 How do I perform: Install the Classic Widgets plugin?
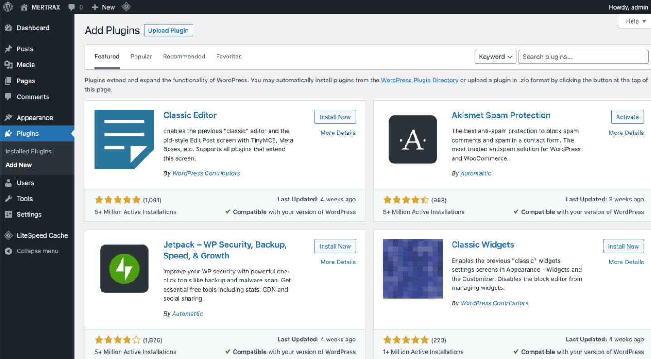pyautogui.click(x=623, y=246)
